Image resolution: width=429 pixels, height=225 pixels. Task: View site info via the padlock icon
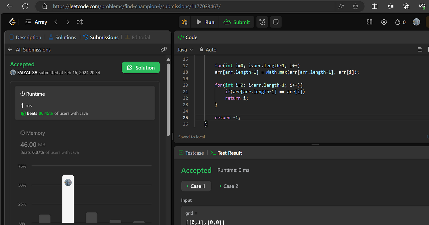(x=45, y=6)
